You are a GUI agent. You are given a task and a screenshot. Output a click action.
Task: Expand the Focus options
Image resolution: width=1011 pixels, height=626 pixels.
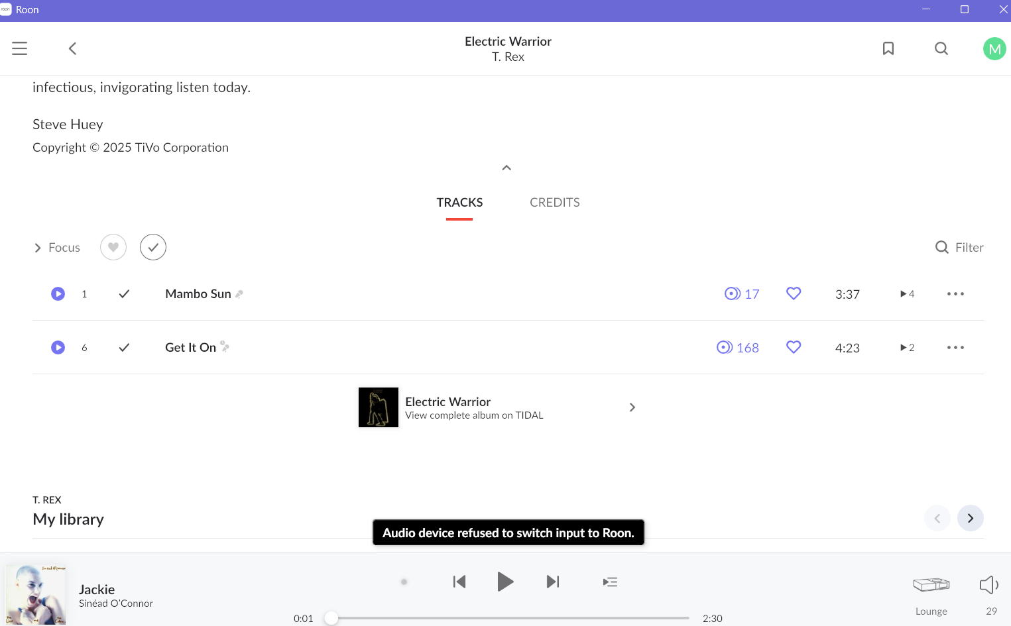[57, 247]
